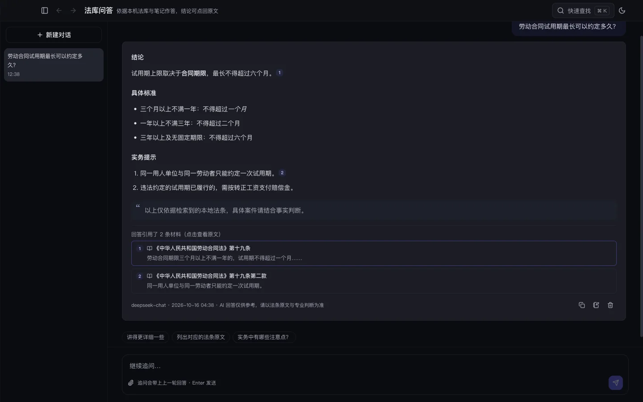Click the quoted note 以上仅依据检索到的本地法条
The height and width of the screenshot is (402, 643).
(374, 210)
